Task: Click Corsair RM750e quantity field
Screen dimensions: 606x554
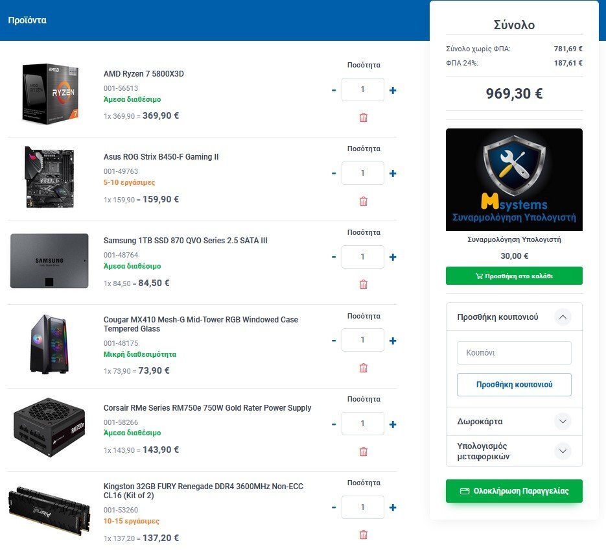Action: [x=363, y=423]
